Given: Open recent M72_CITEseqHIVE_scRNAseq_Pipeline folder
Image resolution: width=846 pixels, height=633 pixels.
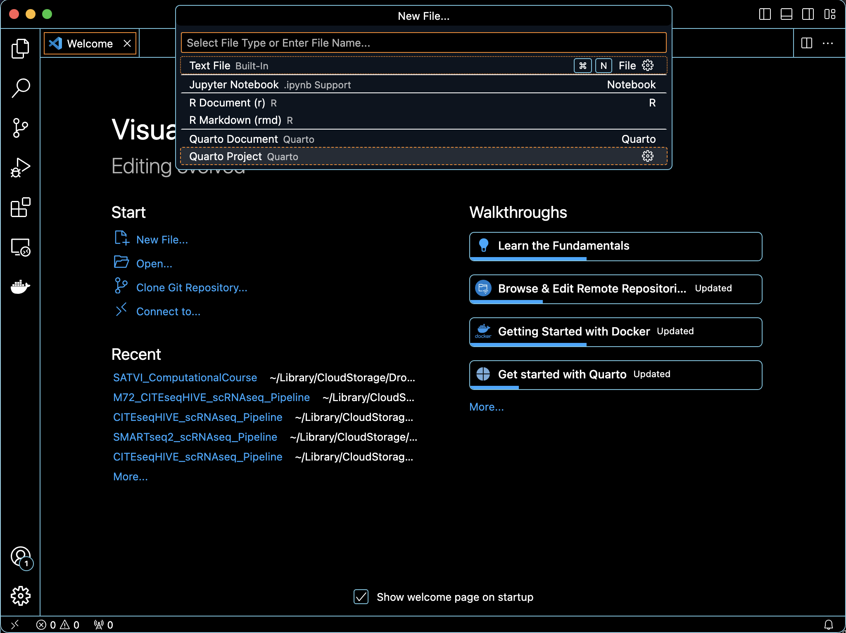Looking at the screenshot, I should click(211, 397).
